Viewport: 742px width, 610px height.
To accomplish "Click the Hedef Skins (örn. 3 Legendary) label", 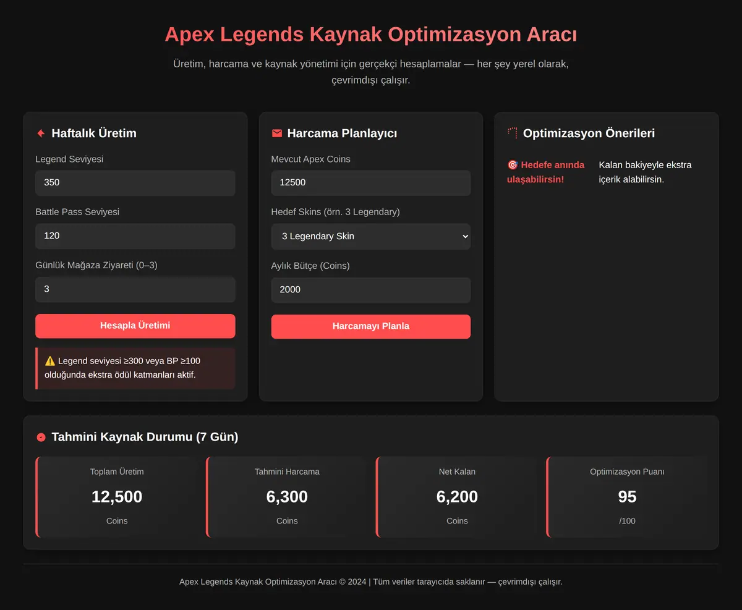I will [x=336, y=212].
